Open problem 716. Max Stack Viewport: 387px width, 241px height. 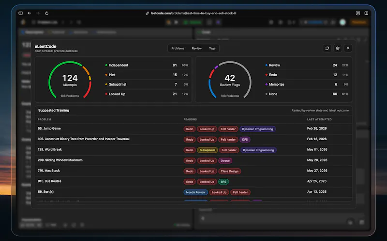click(49, 171)
